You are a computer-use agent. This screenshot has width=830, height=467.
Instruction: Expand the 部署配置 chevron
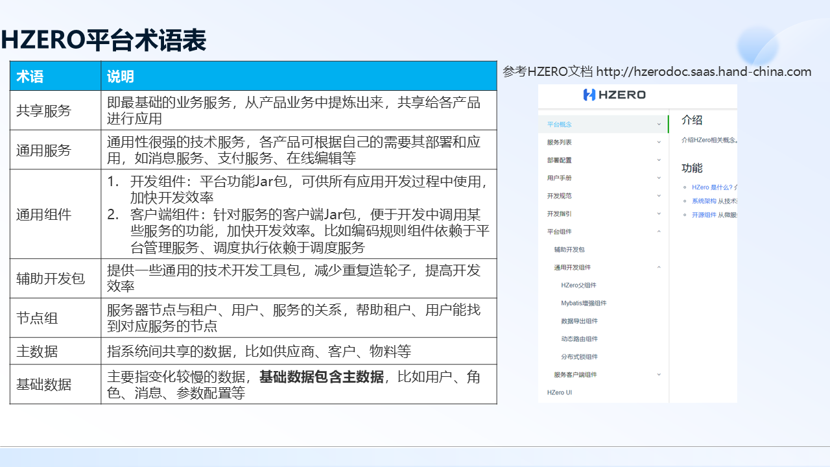pyautogui.click(x=659, y=160)
